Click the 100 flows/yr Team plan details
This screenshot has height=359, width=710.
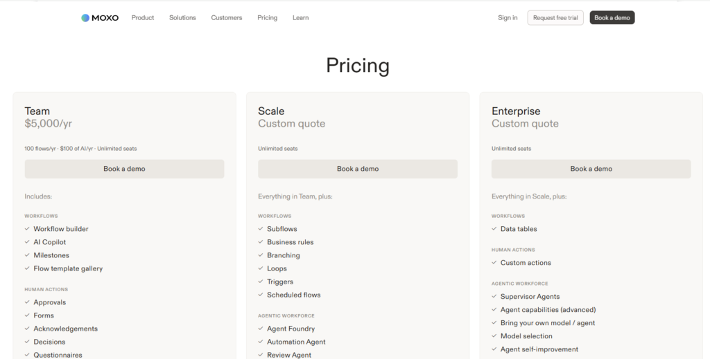tap(80, 149)
